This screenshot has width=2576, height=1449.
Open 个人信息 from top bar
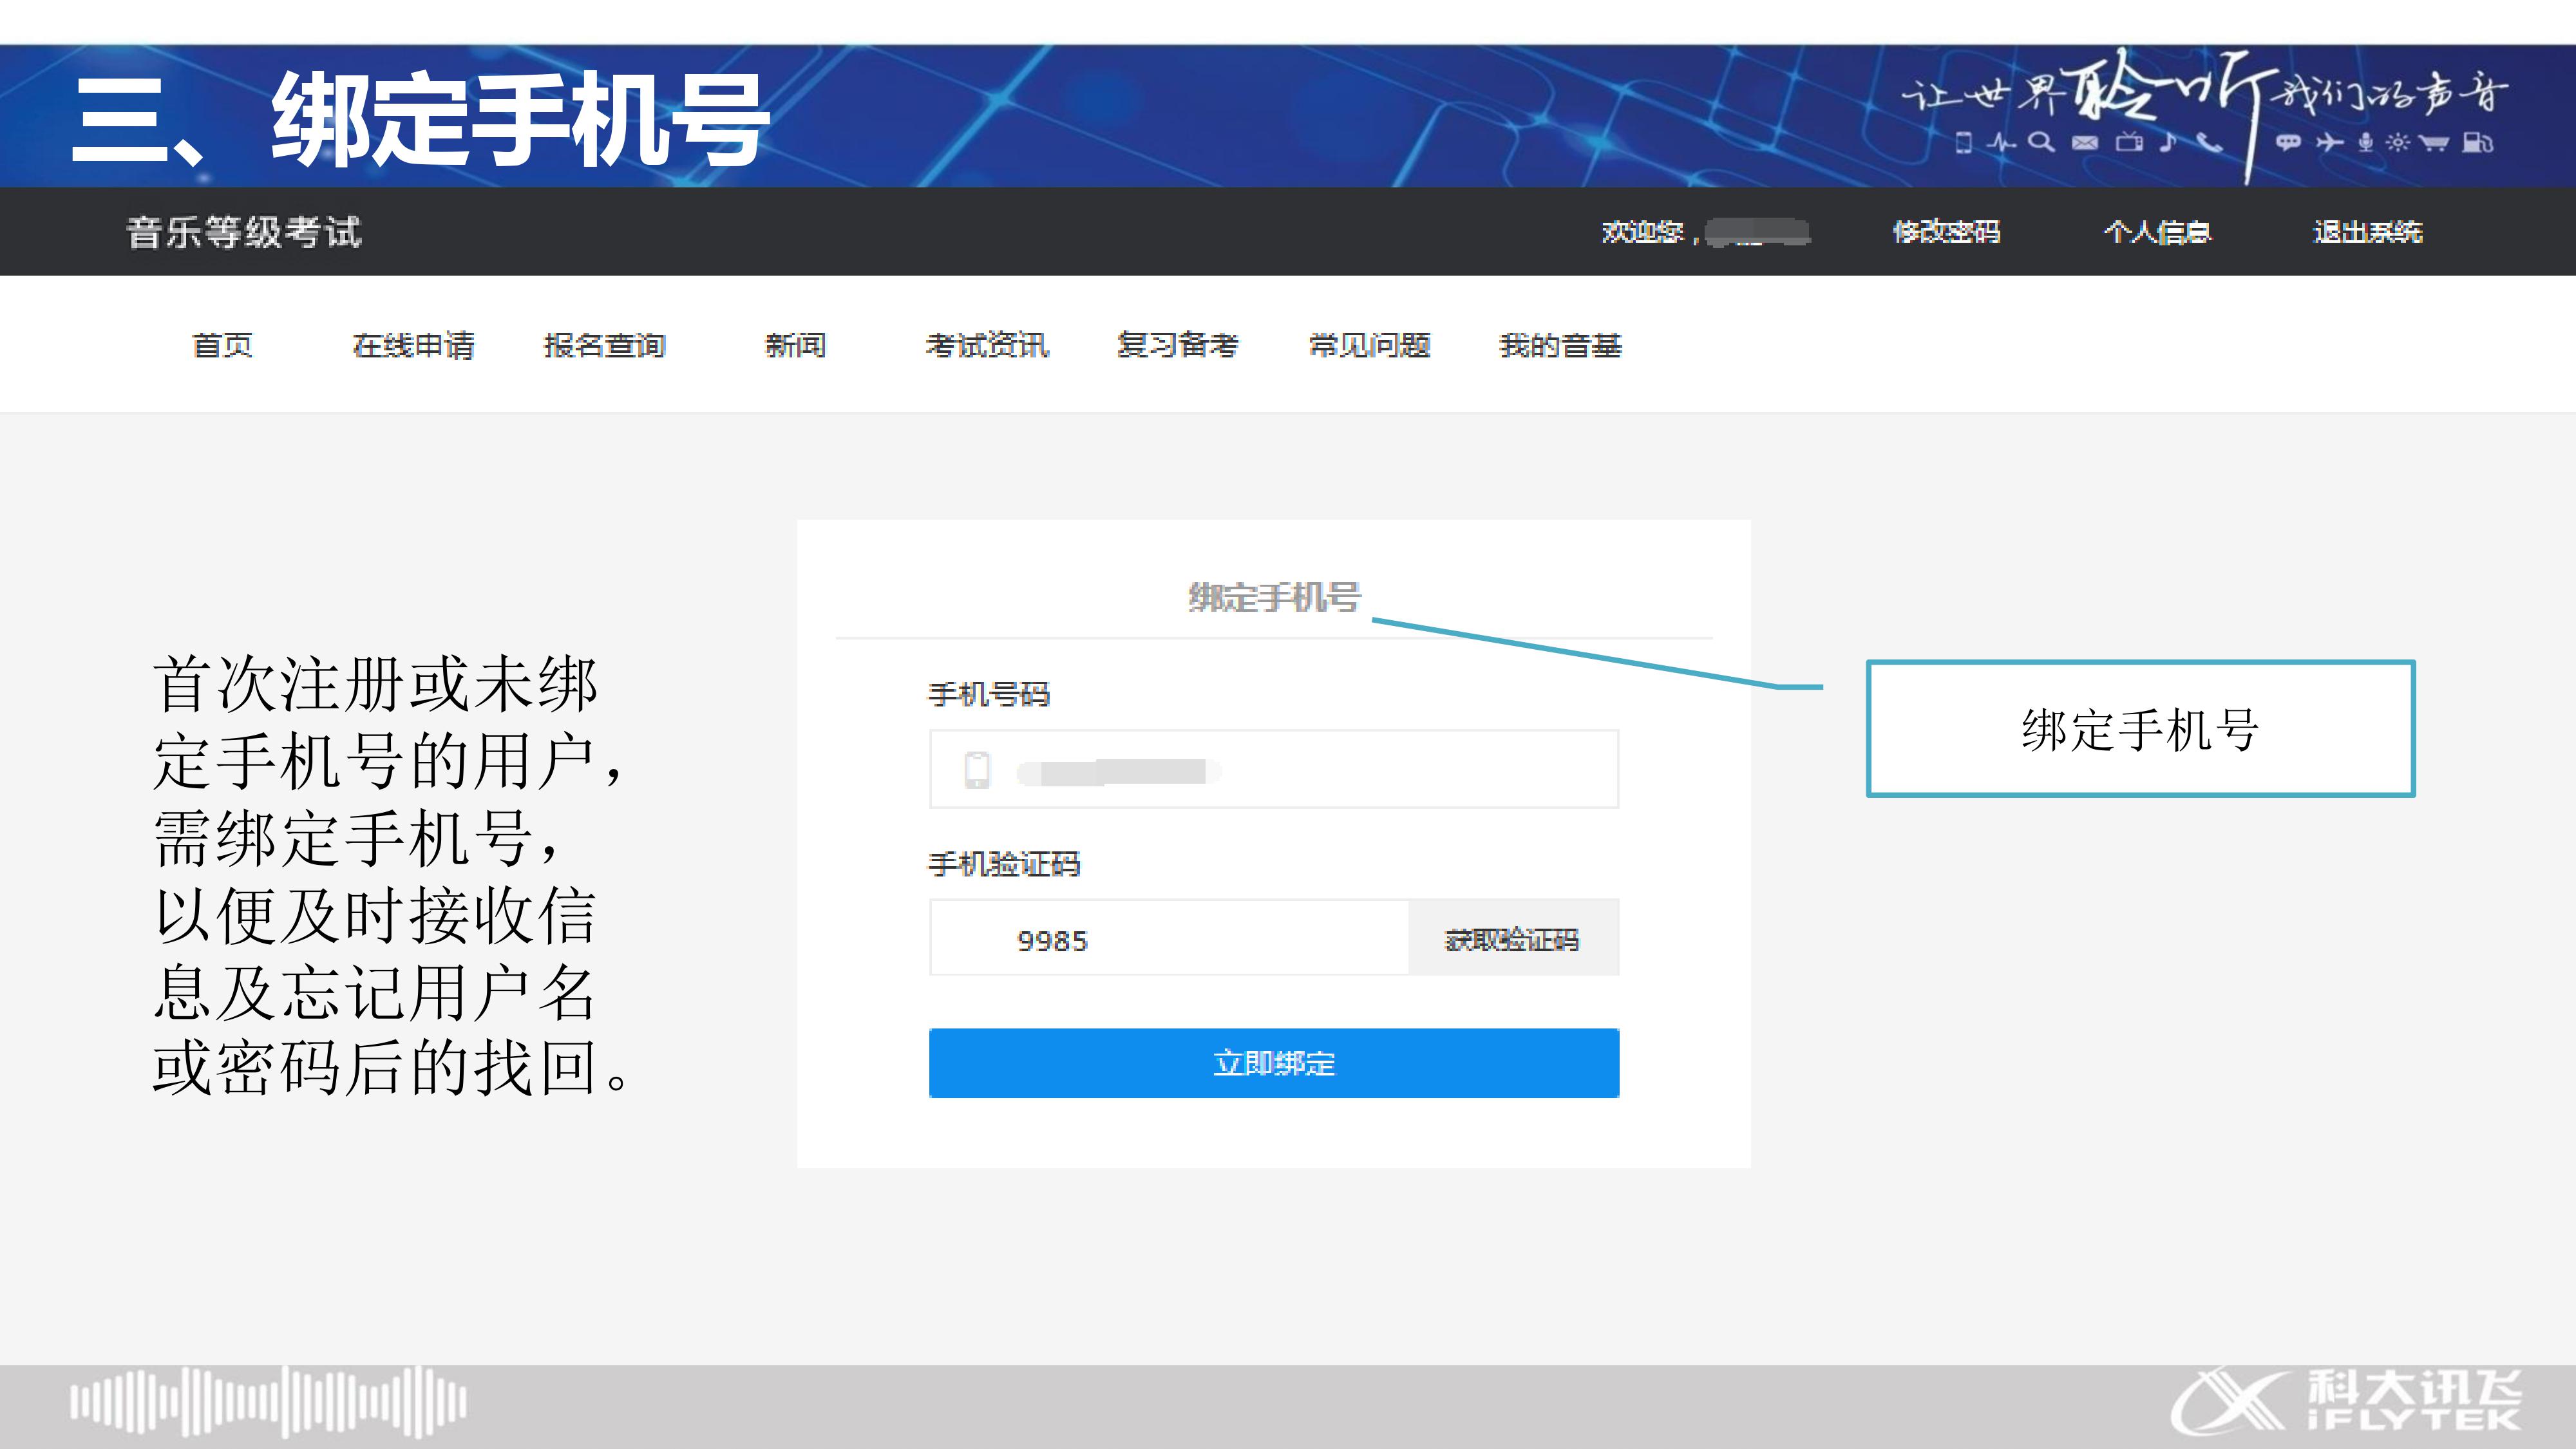point(2157,232)
